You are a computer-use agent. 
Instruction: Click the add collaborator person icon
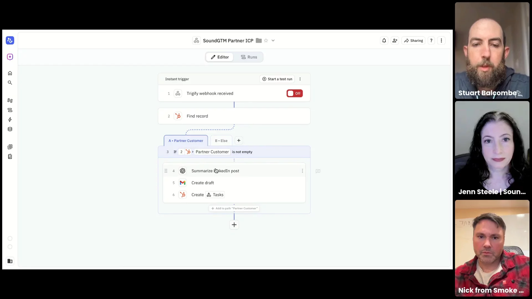point(395,41)
